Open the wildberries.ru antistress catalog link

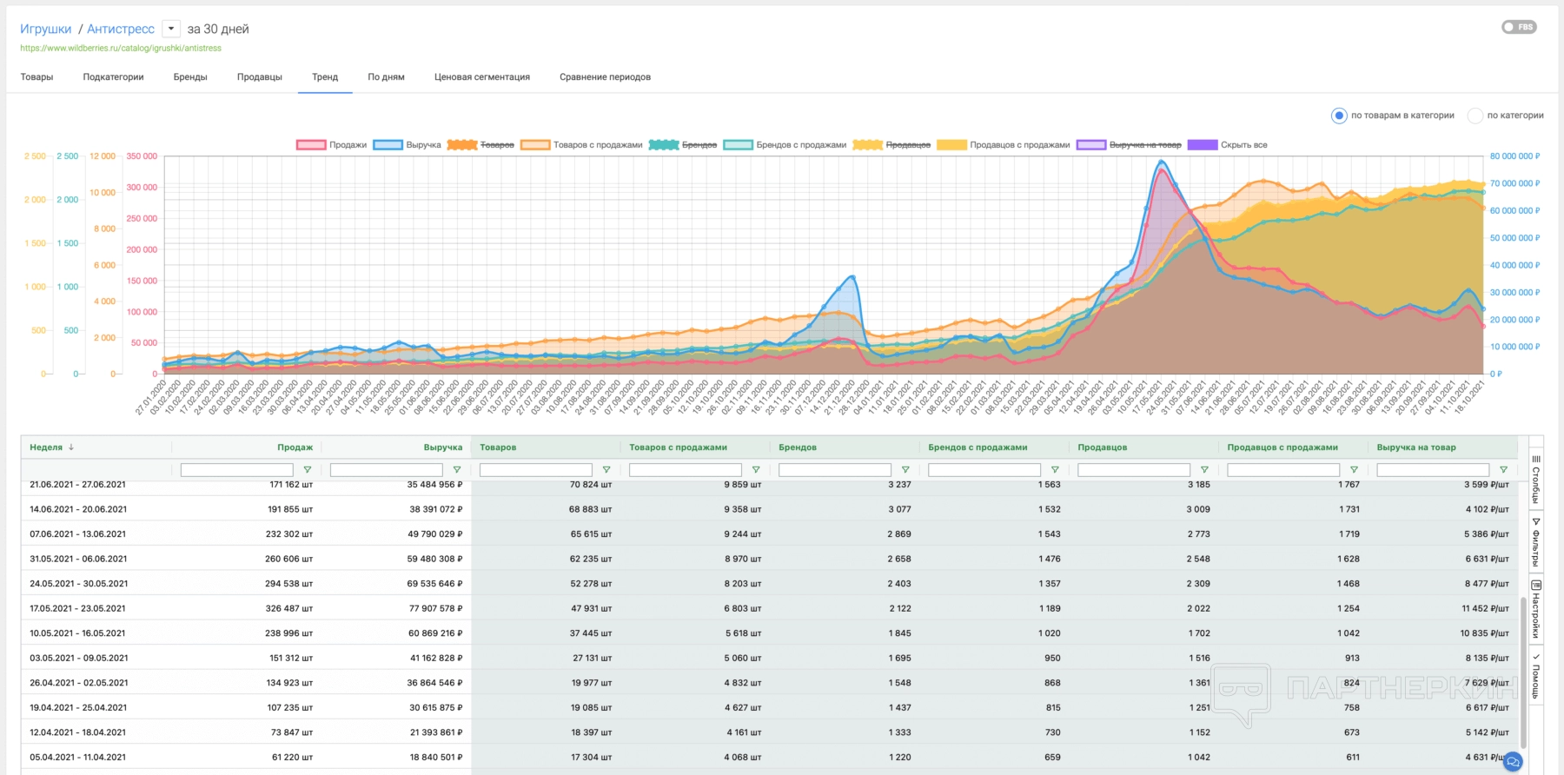(x=121, y=49)
